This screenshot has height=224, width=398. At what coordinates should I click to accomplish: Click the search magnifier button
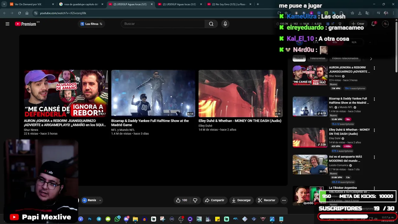pyautogui.click(x=211, y=24)
